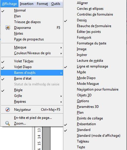Click the Diaporama slideshow icon
The width and height of the screenshot is (127, 150).
pos(8,28)
